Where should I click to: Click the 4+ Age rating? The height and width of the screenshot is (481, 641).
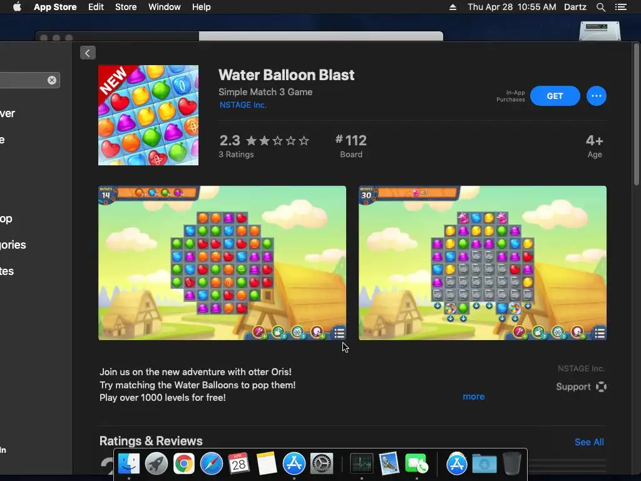coord(595,146)
